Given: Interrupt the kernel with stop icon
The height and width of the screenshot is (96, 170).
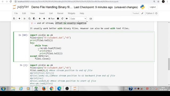Looking at the screenshot, I should tap(58, 19).
